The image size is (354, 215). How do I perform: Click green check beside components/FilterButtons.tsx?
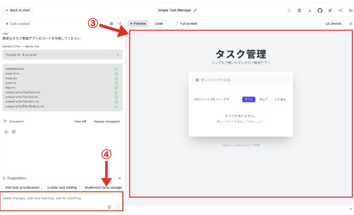tap(116, 107)
